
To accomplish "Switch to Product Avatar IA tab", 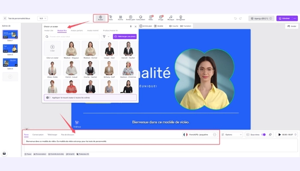I will [x=111, y=30].
